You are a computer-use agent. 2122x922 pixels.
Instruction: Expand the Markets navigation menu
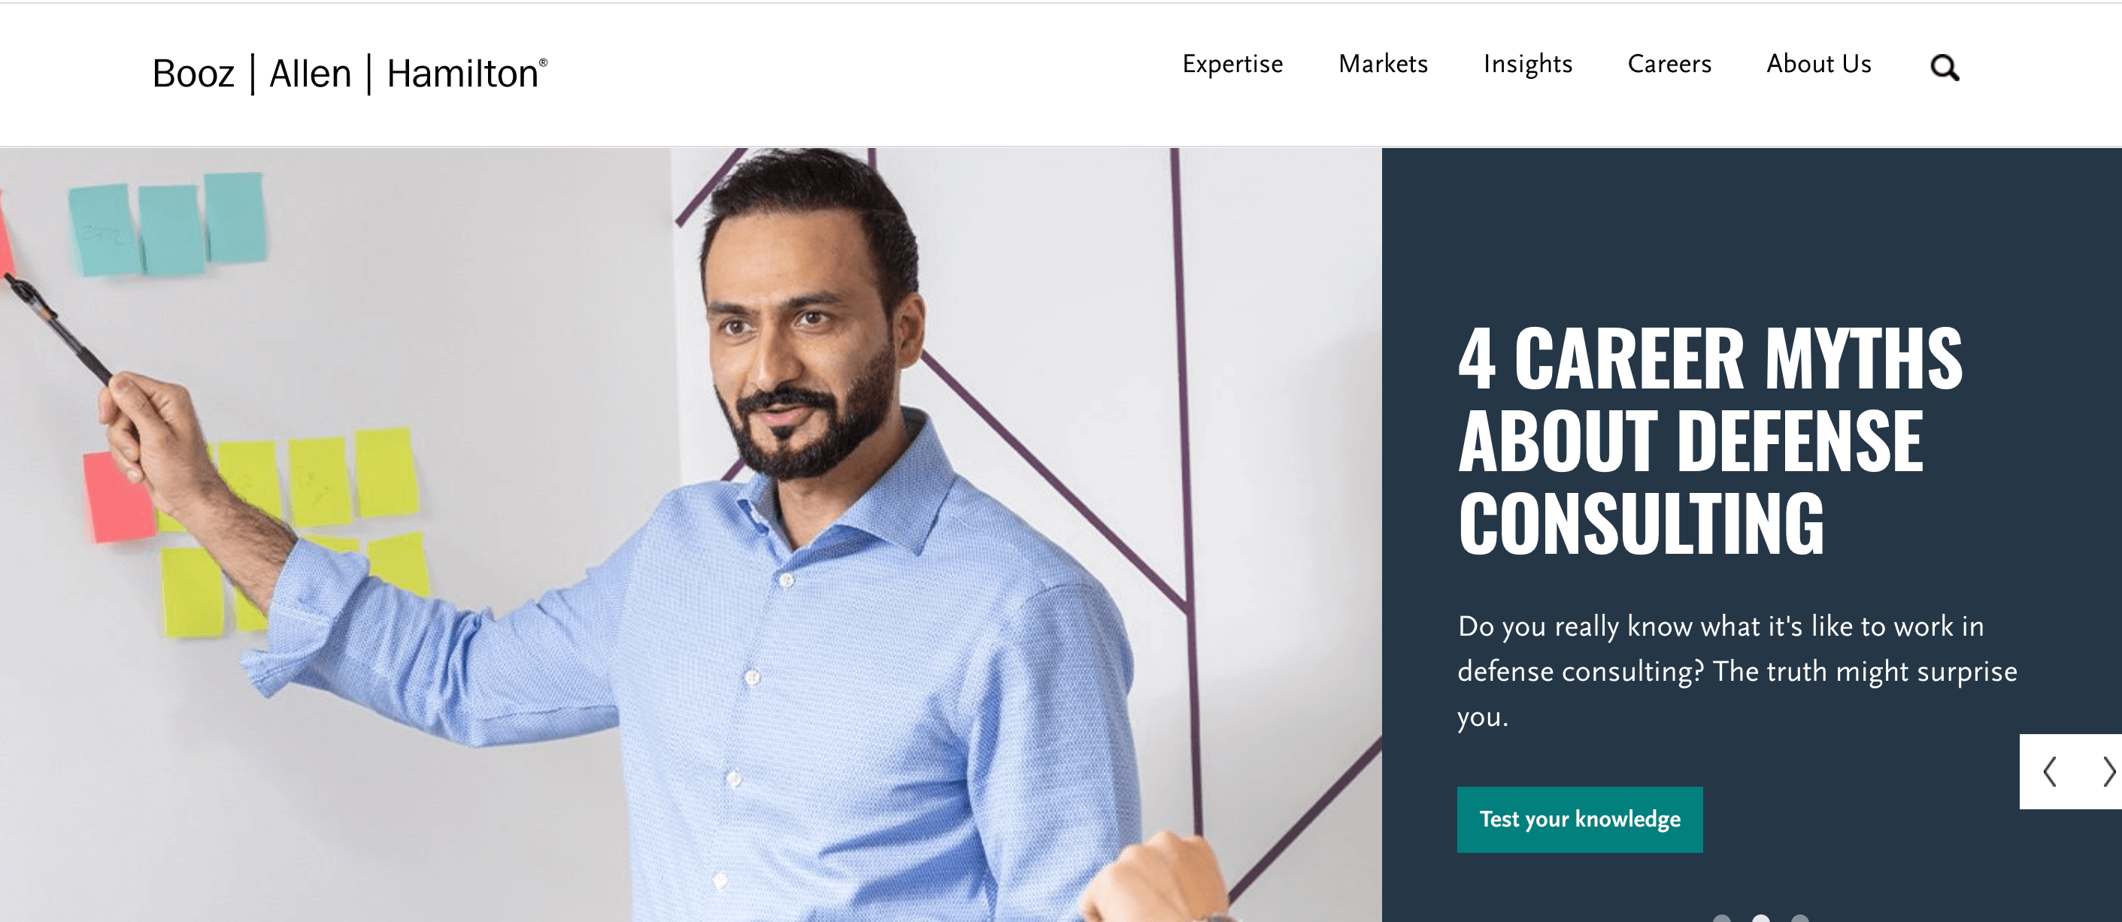(1383, 63)
